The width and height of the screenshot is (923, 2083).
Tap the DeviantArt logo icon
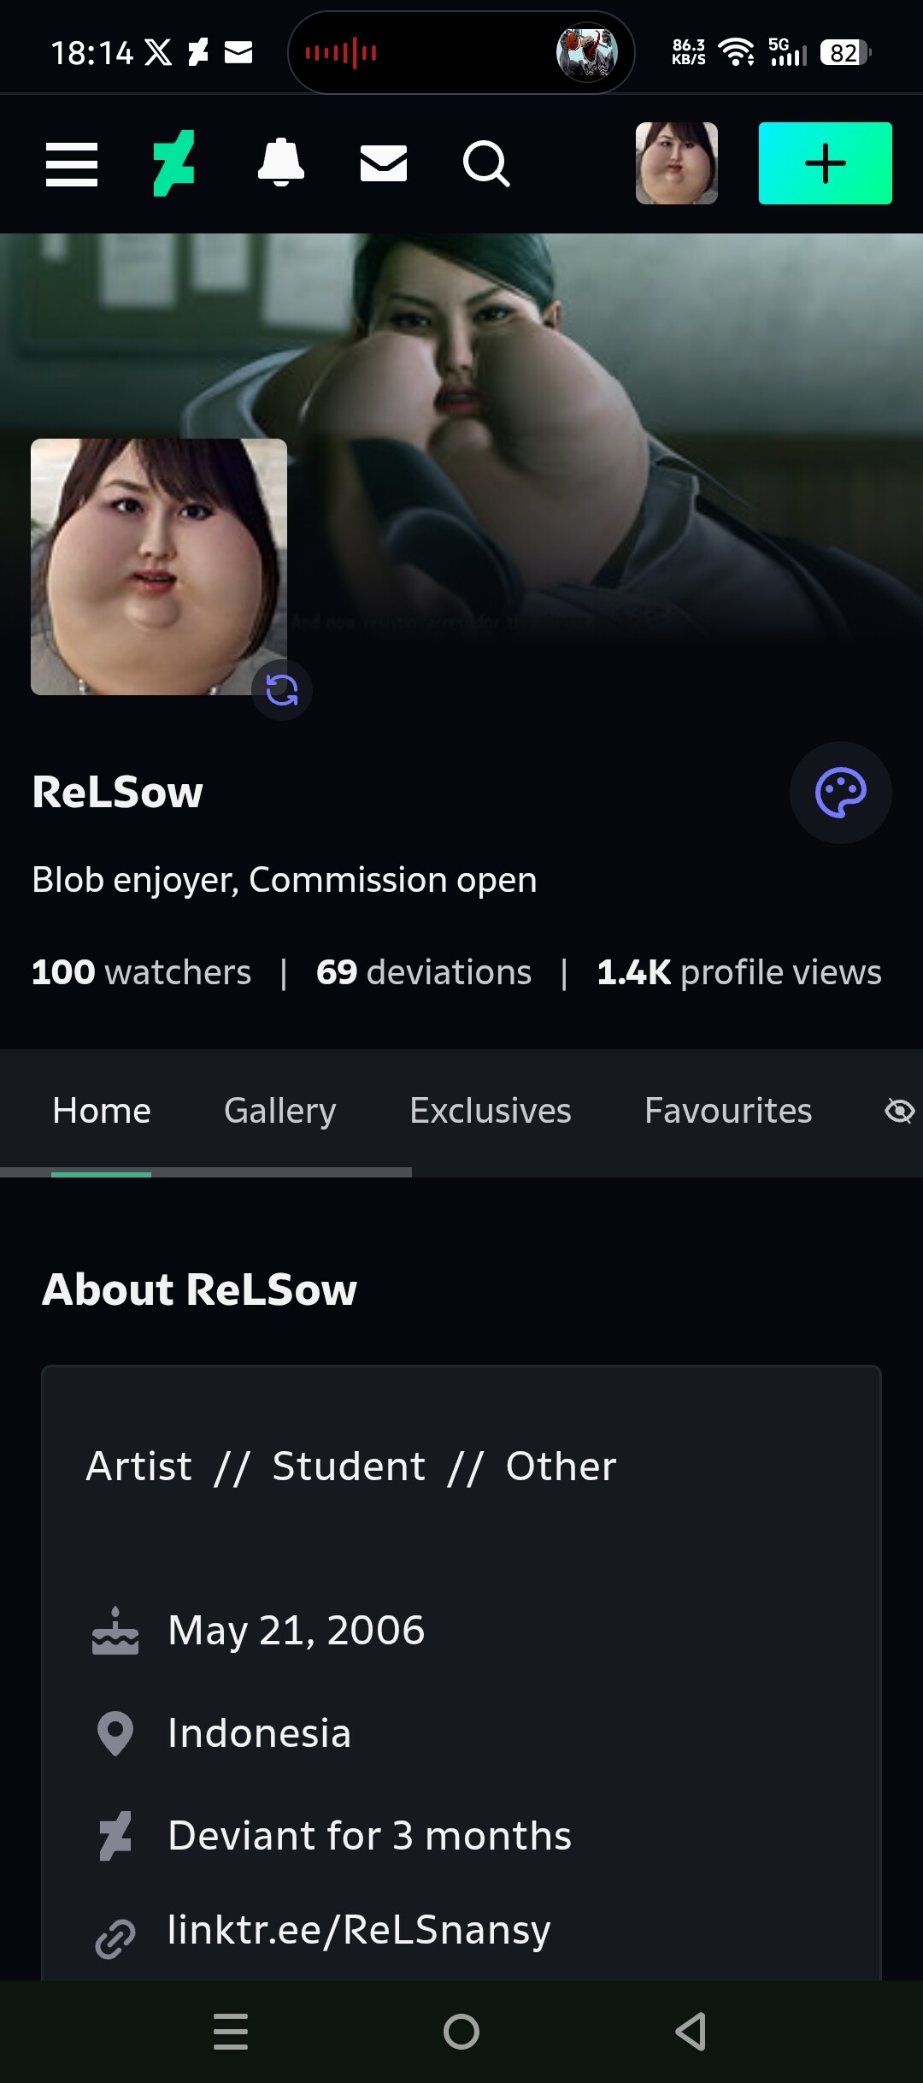point(174,163)
